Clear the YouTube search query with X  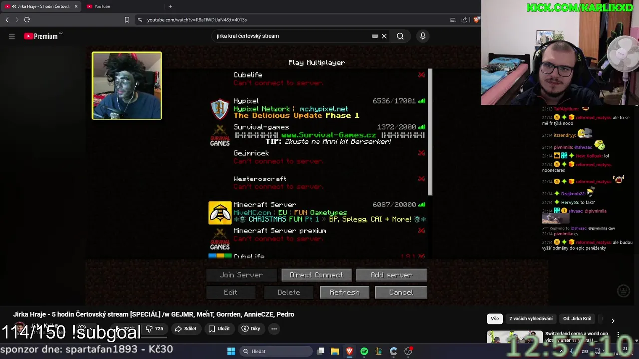tap(384, 36)
